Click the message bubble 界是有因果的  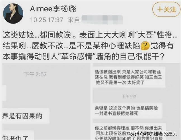pyautogui.click(x=26, y=116)
